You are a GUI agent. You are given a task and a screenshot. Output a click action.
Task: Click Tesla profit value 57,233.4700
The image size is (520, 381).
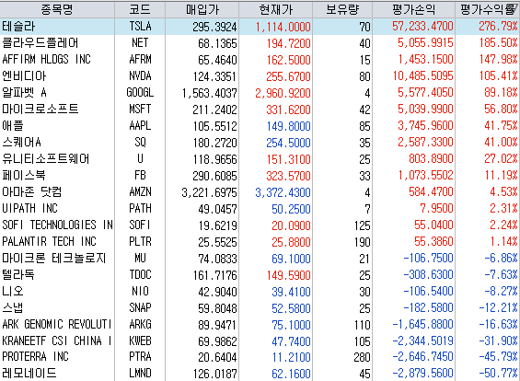click(x=422, y=27)
